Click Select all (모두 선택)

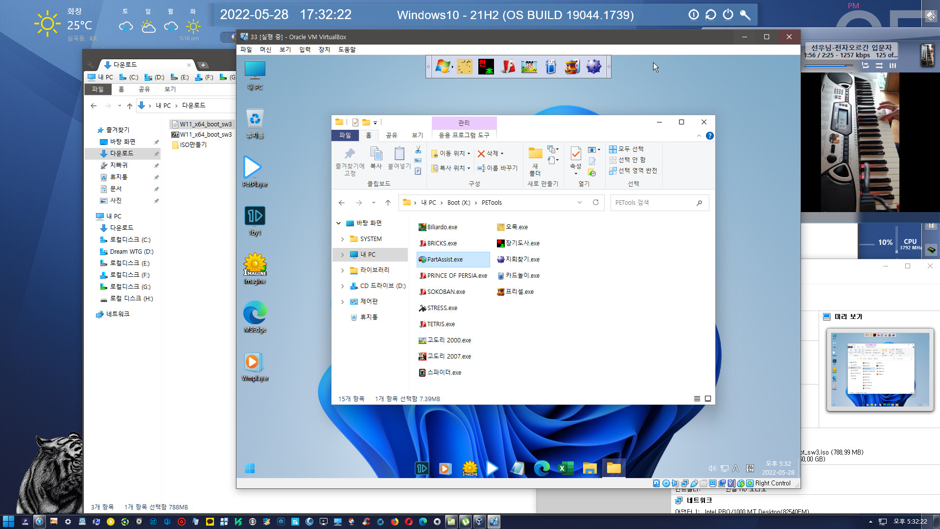point(627,149)
